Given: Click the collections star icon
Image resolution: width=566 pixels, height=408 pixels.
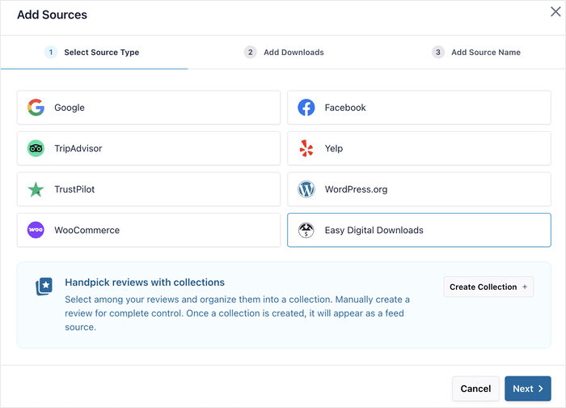Looking at the screenshot, I should (44, 287).
